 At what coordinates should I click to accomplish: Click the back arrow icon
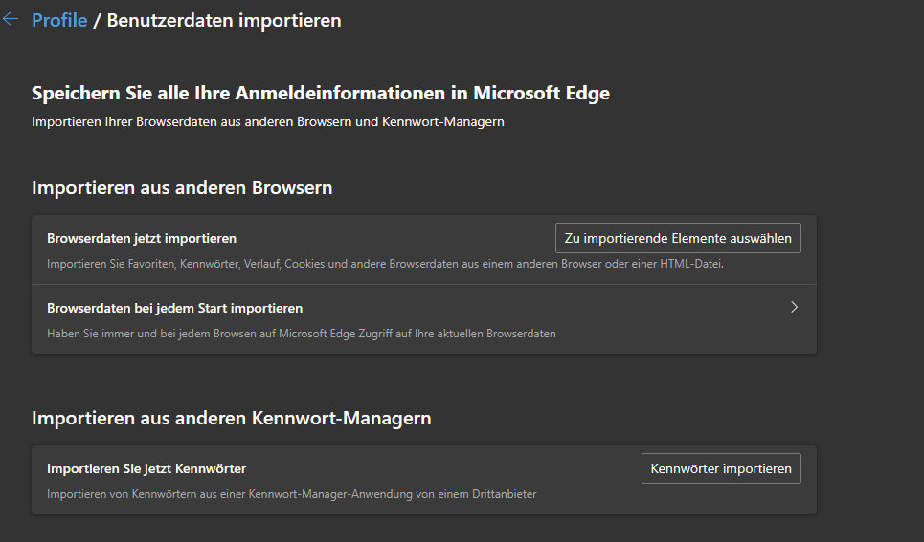click(11, 19)
